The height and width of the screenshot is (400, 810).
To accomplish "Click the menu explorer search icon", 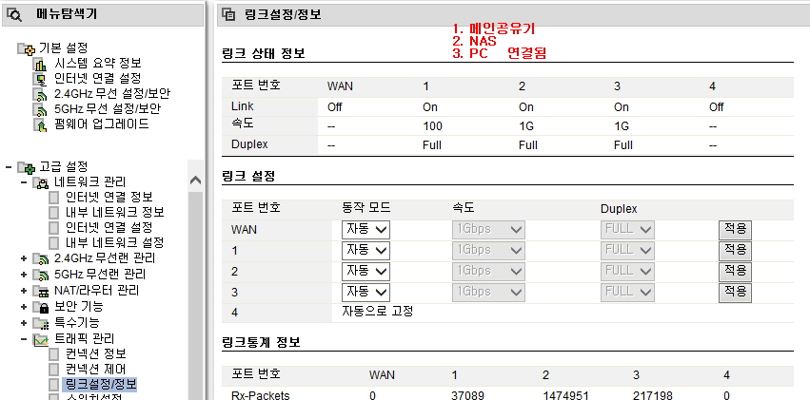I will 14,15.
